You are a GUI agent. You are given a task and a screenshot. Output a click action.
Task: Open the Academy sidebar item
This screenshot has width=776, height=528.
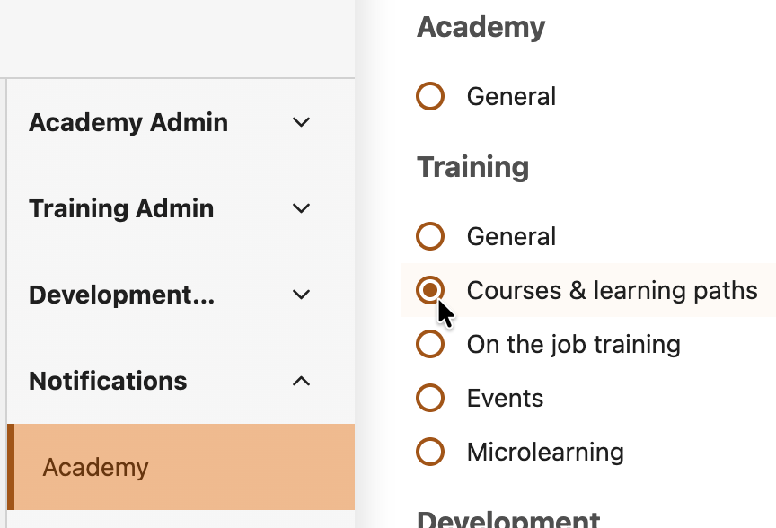[x=95, y=468]
